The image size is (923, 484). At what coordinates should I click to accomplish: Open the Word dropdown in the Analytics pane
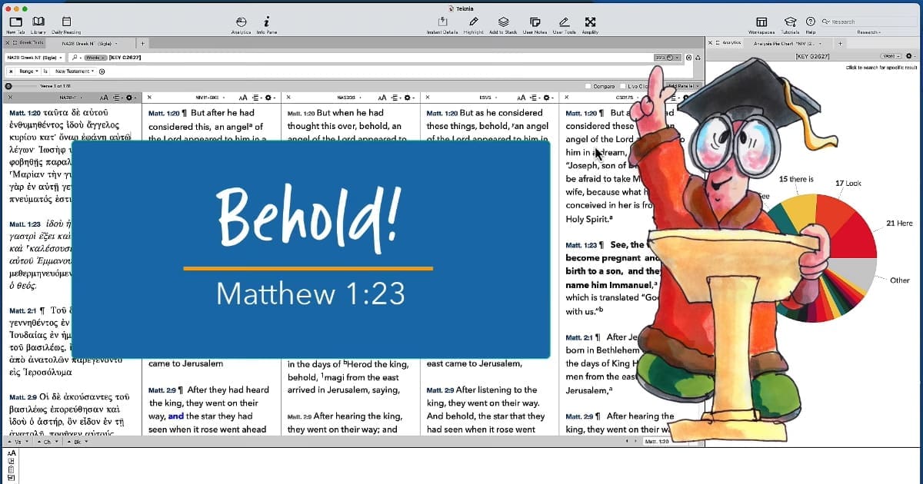[891, 55]
